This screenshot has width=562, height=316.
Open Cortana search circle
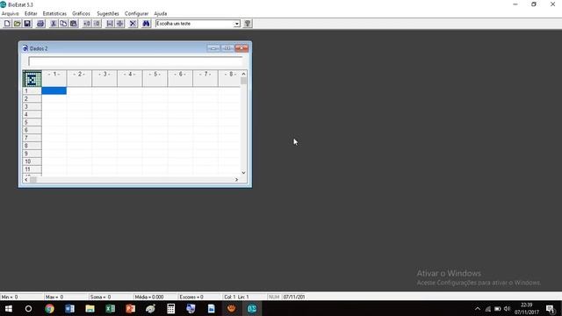tap(29, 309)
